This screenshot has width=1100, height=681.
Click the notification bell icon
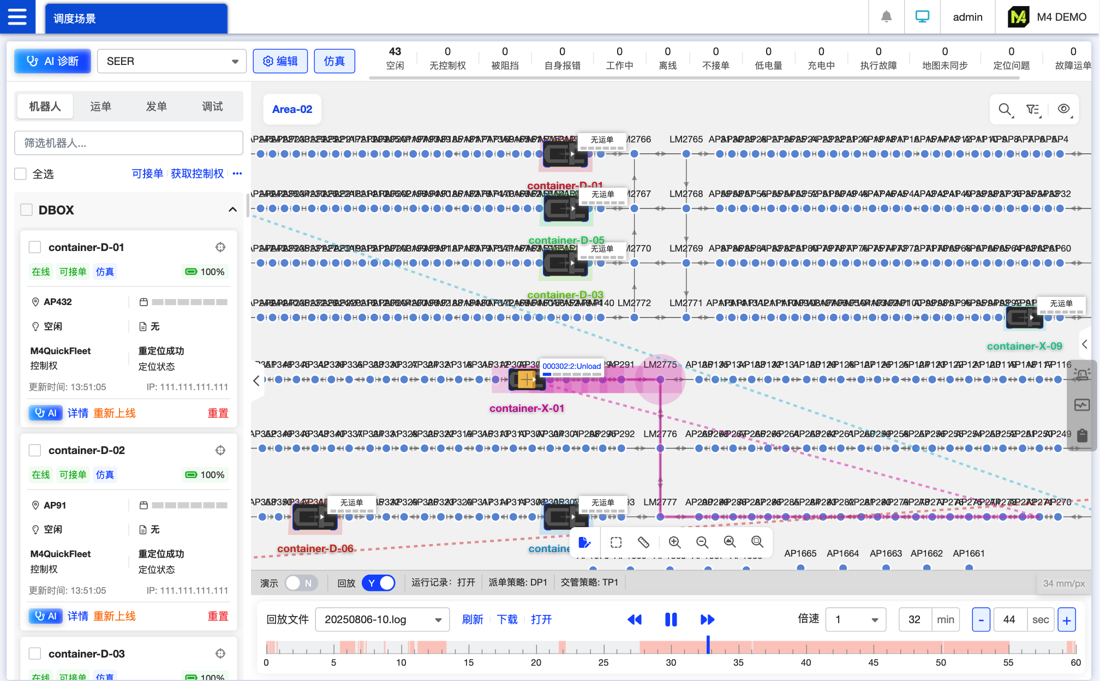coord(886,17)
